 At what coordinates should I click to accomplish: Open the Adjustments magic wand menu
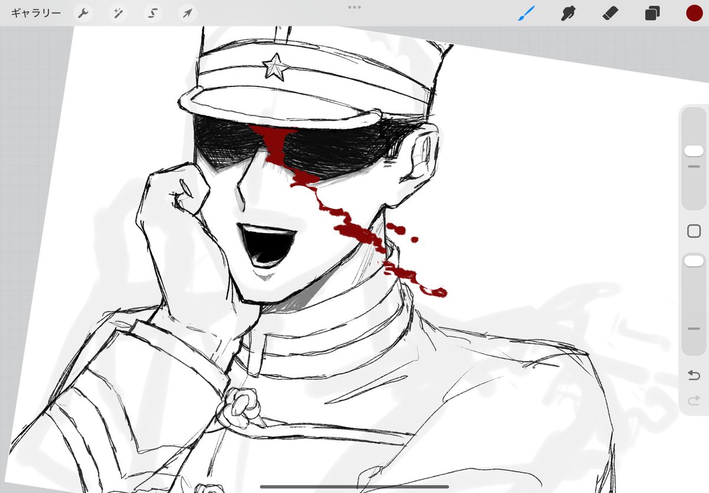click(118, 13)
